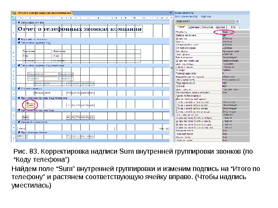Image resolution: width=278 pixels, height=208 pixels.
Task: Click the report icon on the document tab
Action: coord(14,13)
